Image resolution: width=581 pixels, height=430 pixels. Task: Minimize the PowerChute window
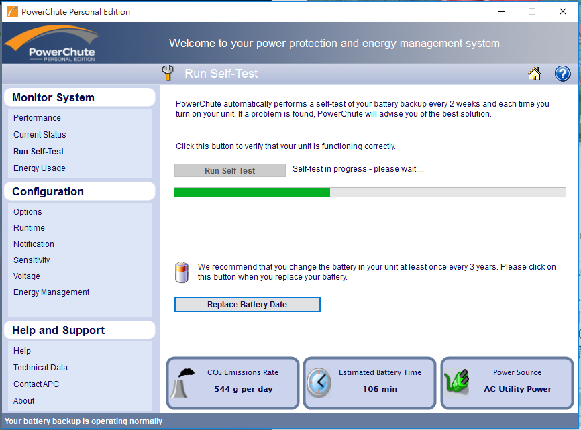502,11
